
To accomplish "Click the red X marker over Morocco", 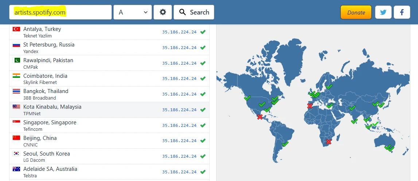I will pyautogui.click(x=309, y=106).
